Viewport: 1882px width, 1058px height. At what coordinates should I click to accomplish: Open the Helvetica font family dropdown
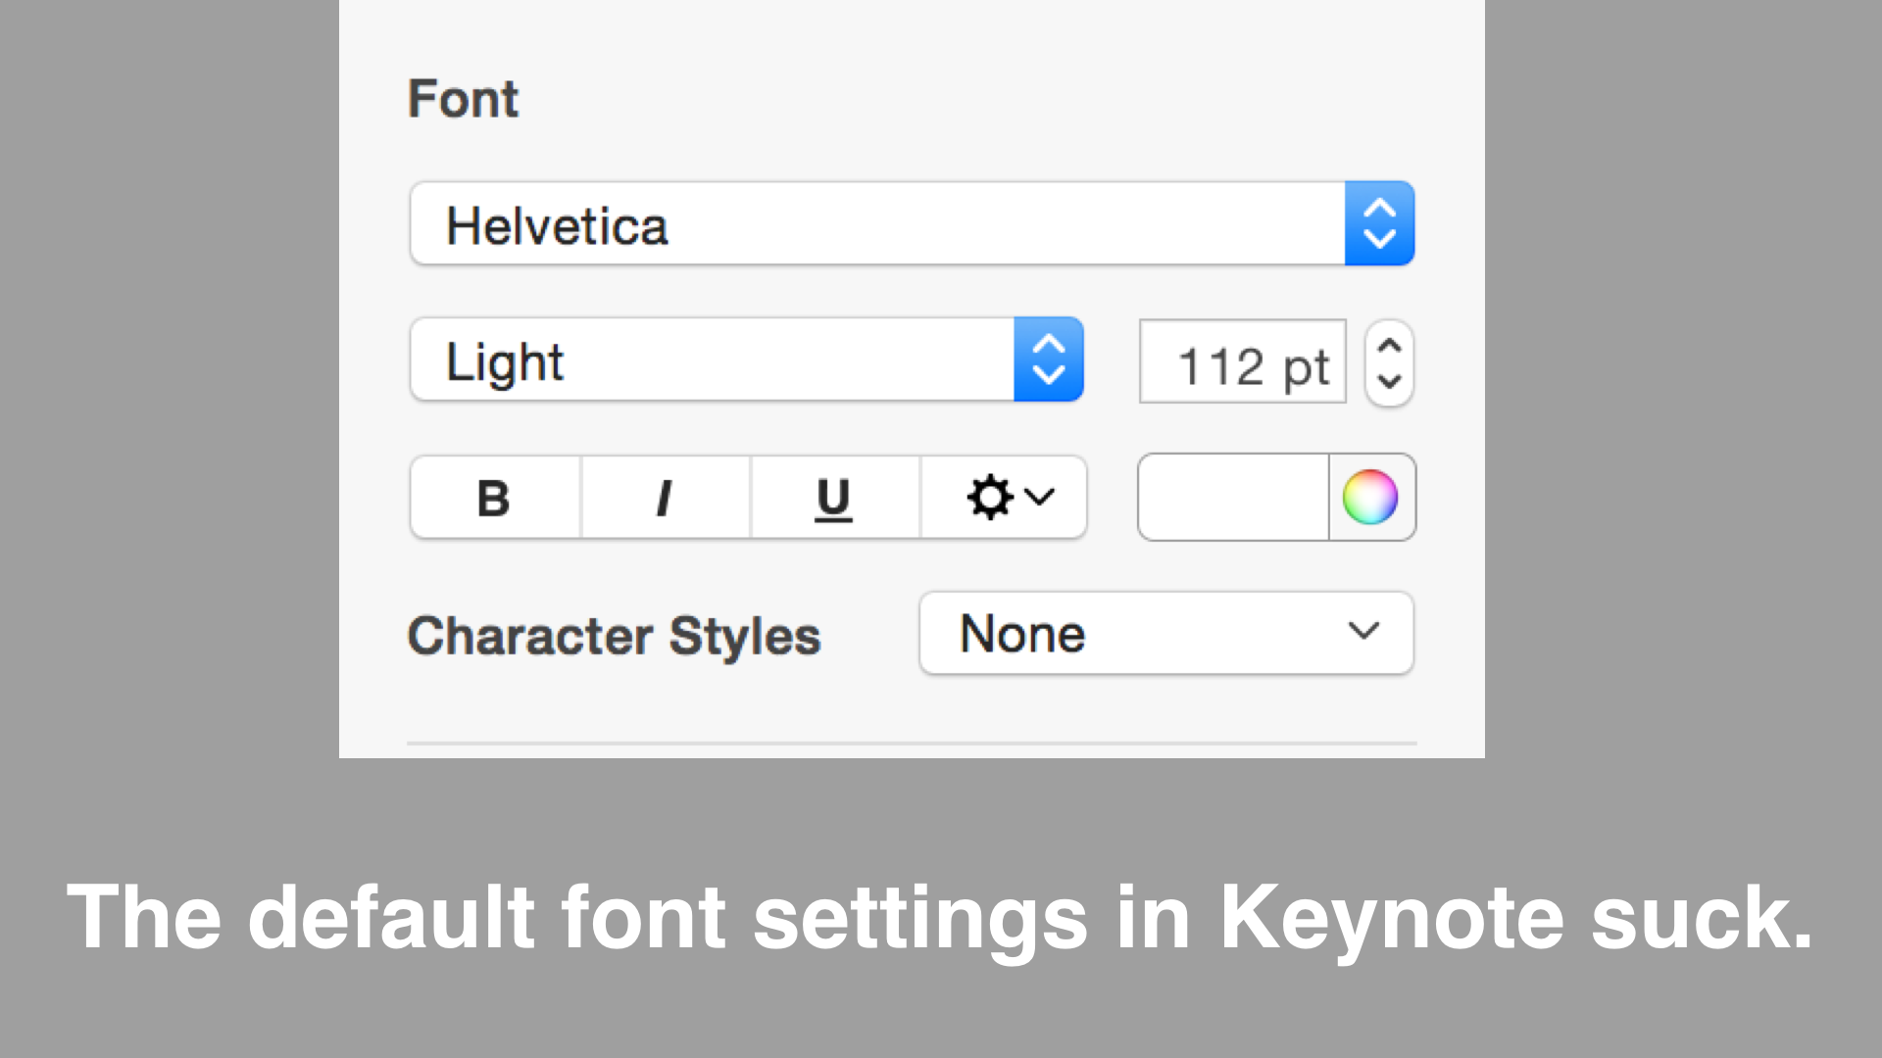pos(912,224)
